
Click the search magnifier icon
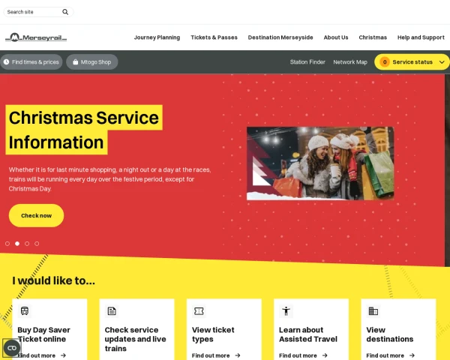[65, 12]
